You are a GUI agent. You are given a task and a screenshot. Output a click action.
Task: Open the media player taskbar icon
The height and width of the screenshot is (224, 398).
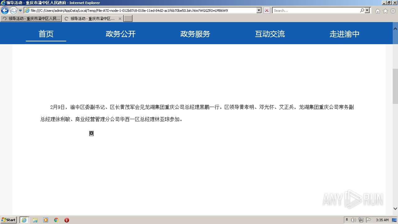pos(46,220)
